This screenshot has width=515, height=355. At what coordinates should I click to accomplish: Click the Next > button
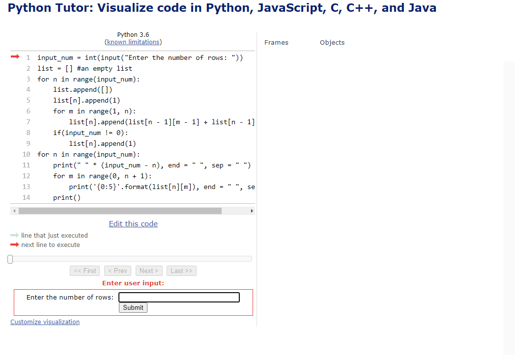[x=149, y=271]
